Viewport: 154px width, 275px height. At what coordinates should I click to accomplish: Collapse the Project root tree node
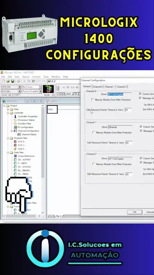4,106
